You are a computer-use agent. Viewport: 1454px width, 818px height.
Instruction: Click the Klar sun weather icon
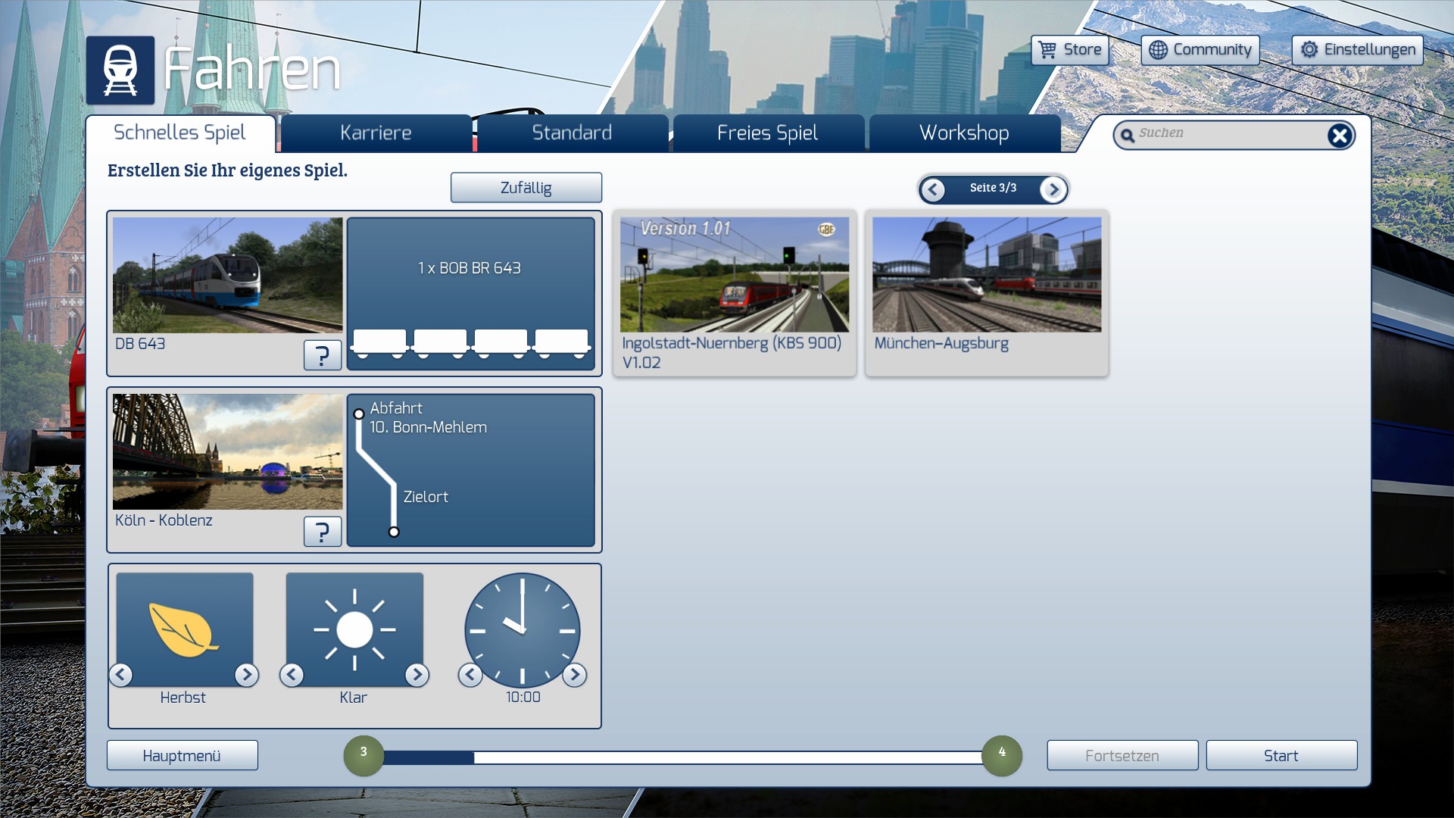354,629
